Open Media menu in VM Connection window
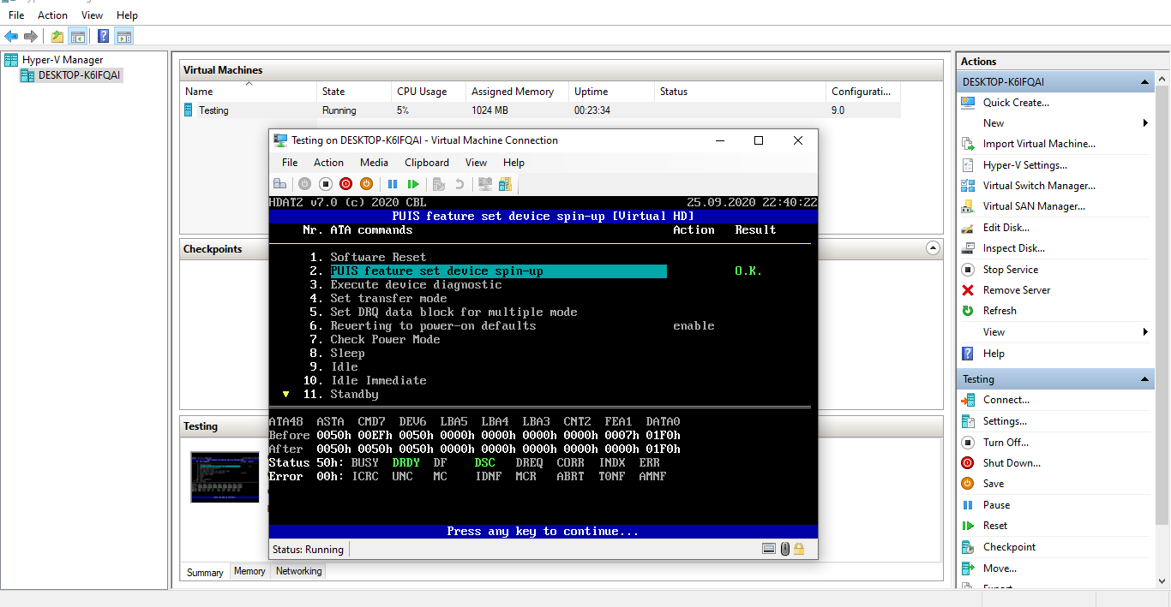 pos(374,163)
